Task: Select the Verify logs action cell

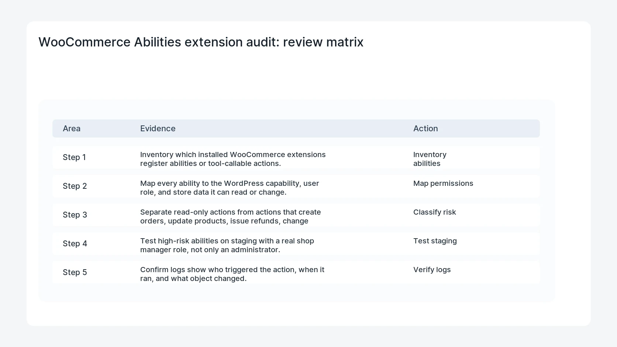Action: click(x=432, y=270)
